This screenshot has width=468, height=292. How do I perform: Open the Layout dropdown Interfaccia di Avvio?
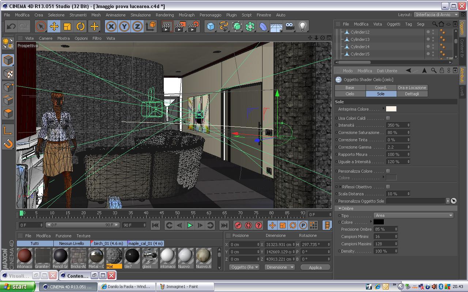pos(436,15)
